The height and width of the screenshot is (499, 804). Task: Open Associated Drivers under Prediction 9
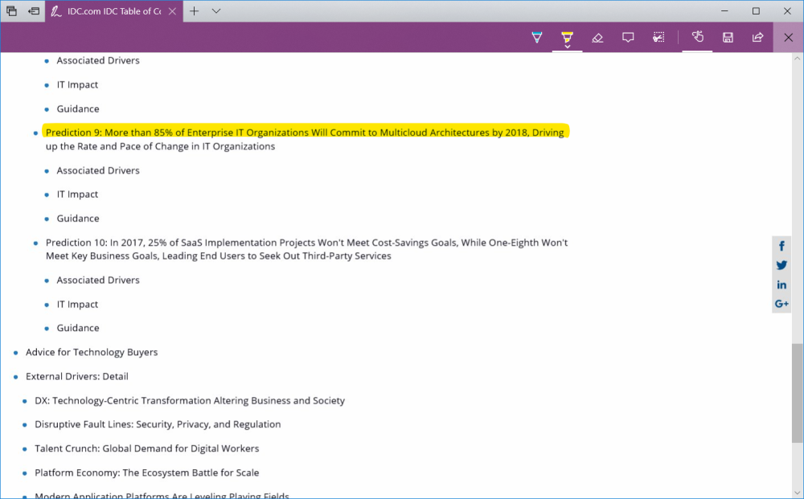tap(98, 170)
